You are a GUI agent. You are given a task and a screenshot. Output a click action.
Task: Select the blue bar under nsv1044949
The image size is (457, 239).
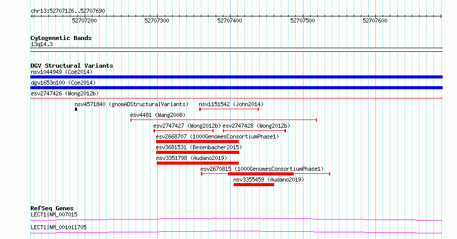pyautogui.click(x=236, y=77)
